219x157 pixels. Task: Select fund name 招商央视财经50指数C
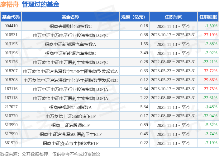tap(70, 26)
